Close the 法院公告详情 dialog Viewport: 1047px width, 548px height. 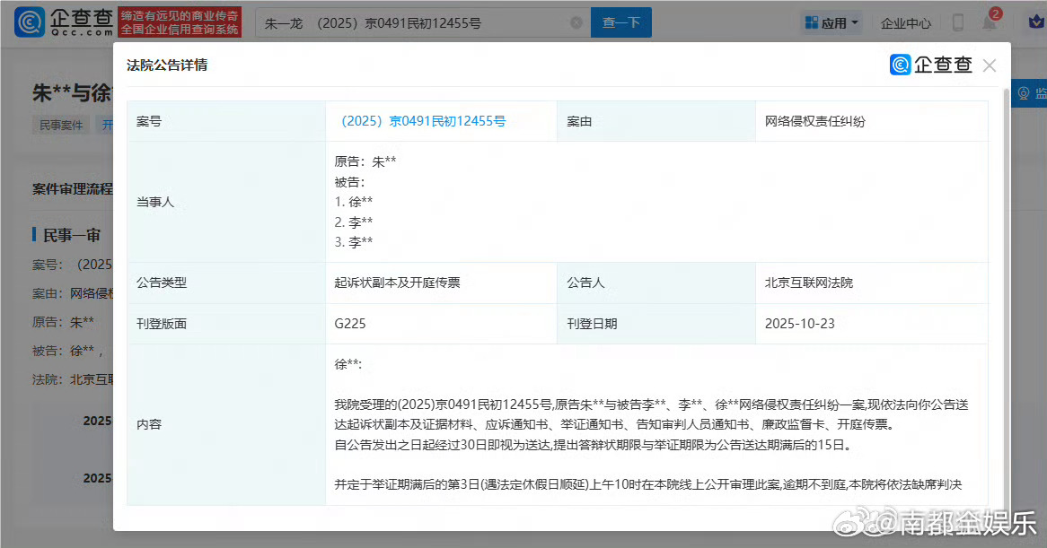(990, 65)
